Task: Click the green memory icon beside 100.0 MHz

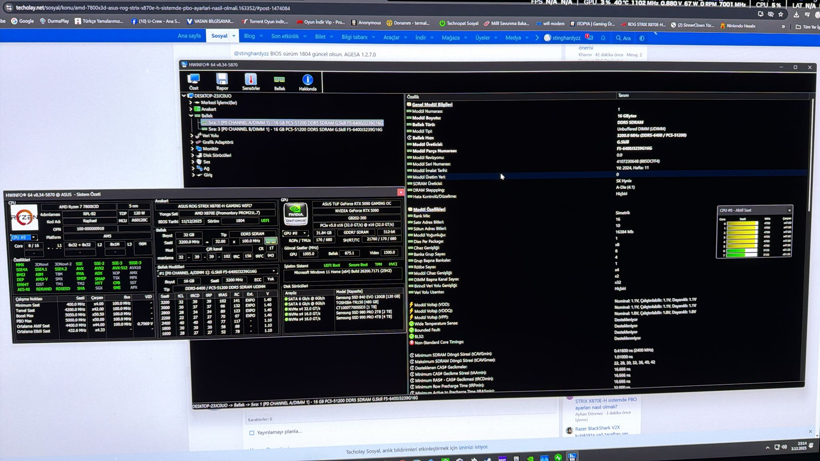Action: 271,241
